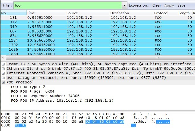Sort by Destination column header
The image size is (195, 131).
tap(132, 13)
